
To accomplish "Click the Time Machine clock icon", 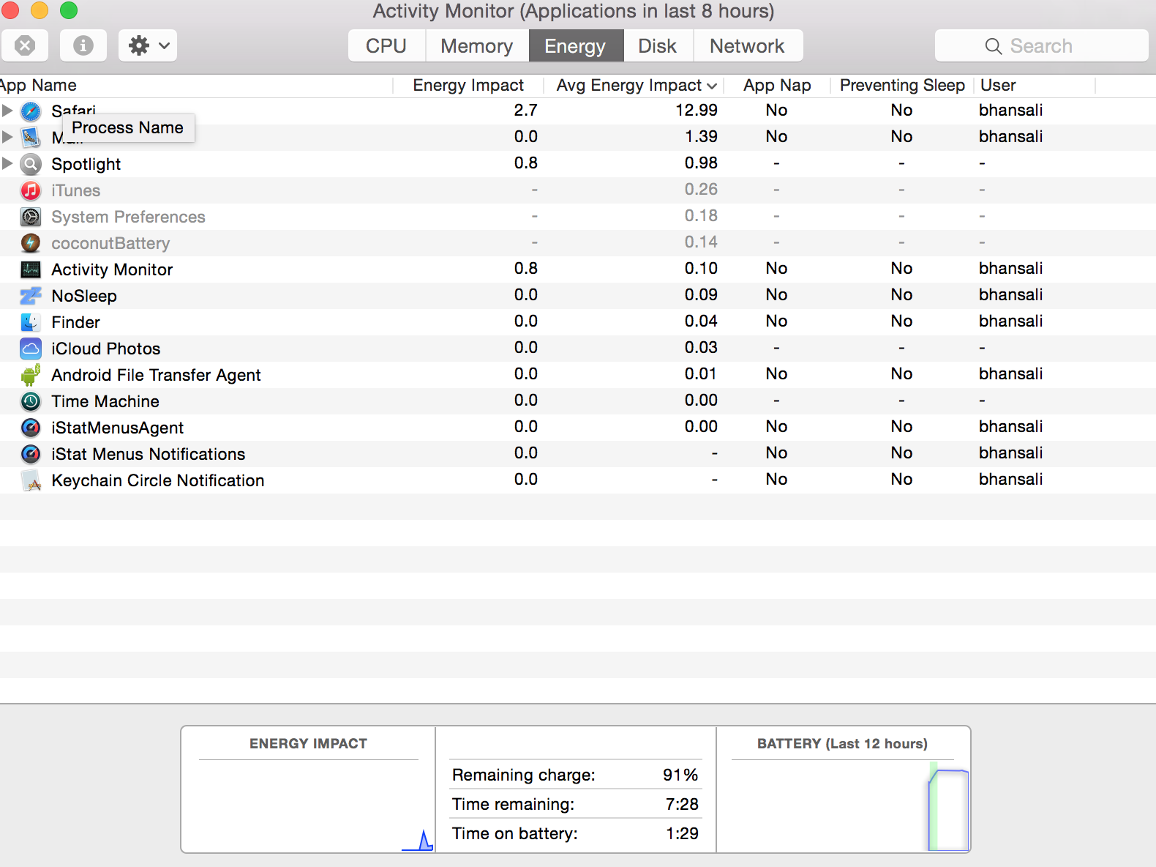I will 31,401.
